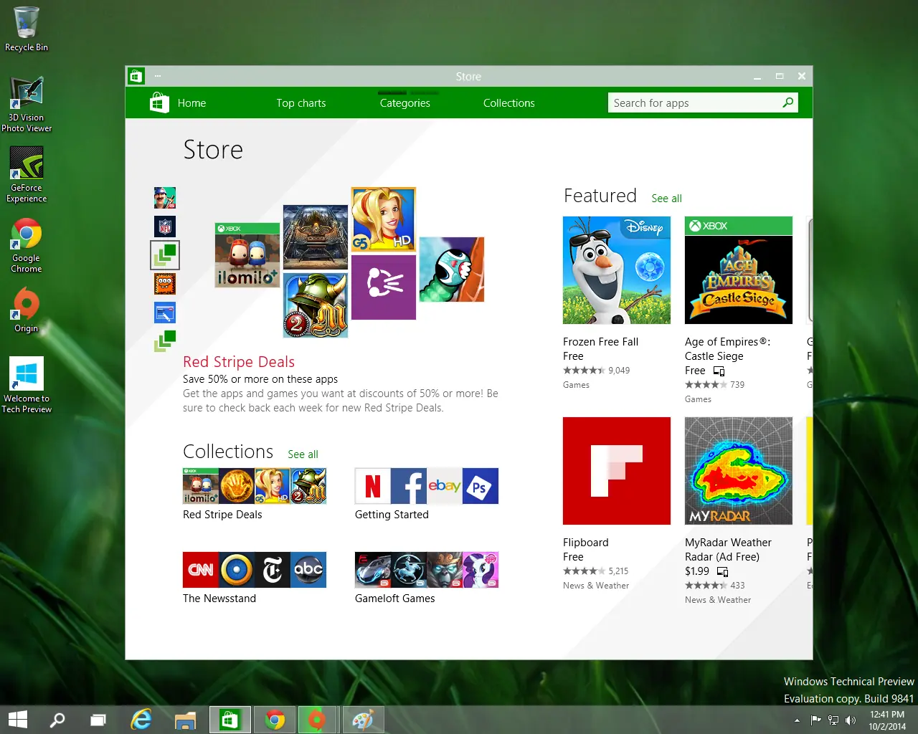Image resolution: width=918 pixels, height=734 pixels.
Task: Click the Store bag logo in navigation bar
Action: (x=159, y=103)
